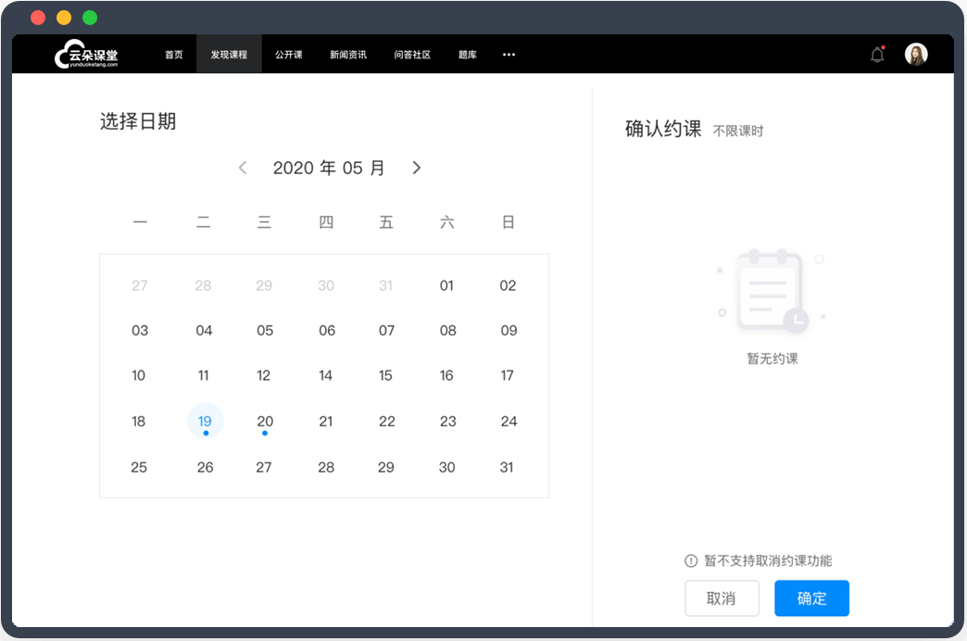Select greyed-out date 31 of previous month
Screen dimensions: 967x641
click(x=385, y=285)
